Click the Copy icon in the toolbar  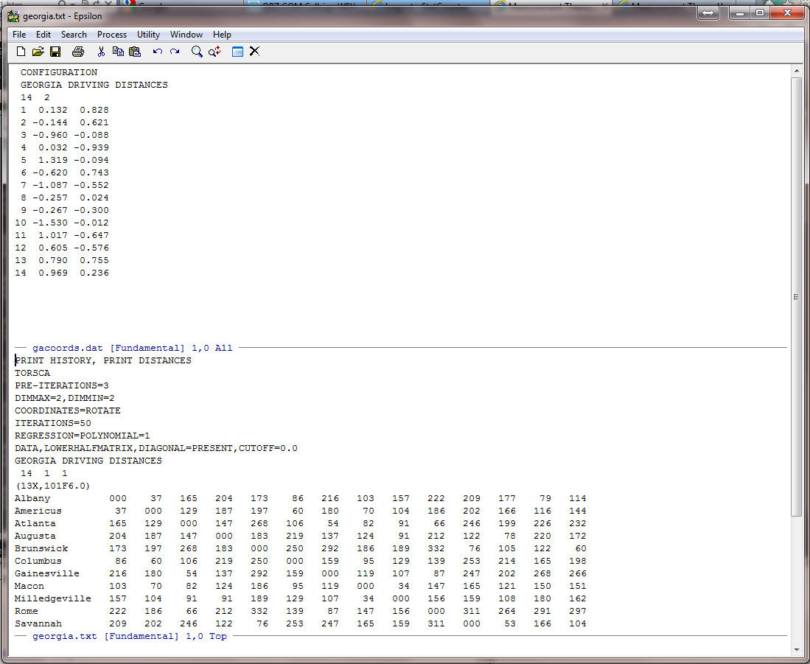coord(118,52)
